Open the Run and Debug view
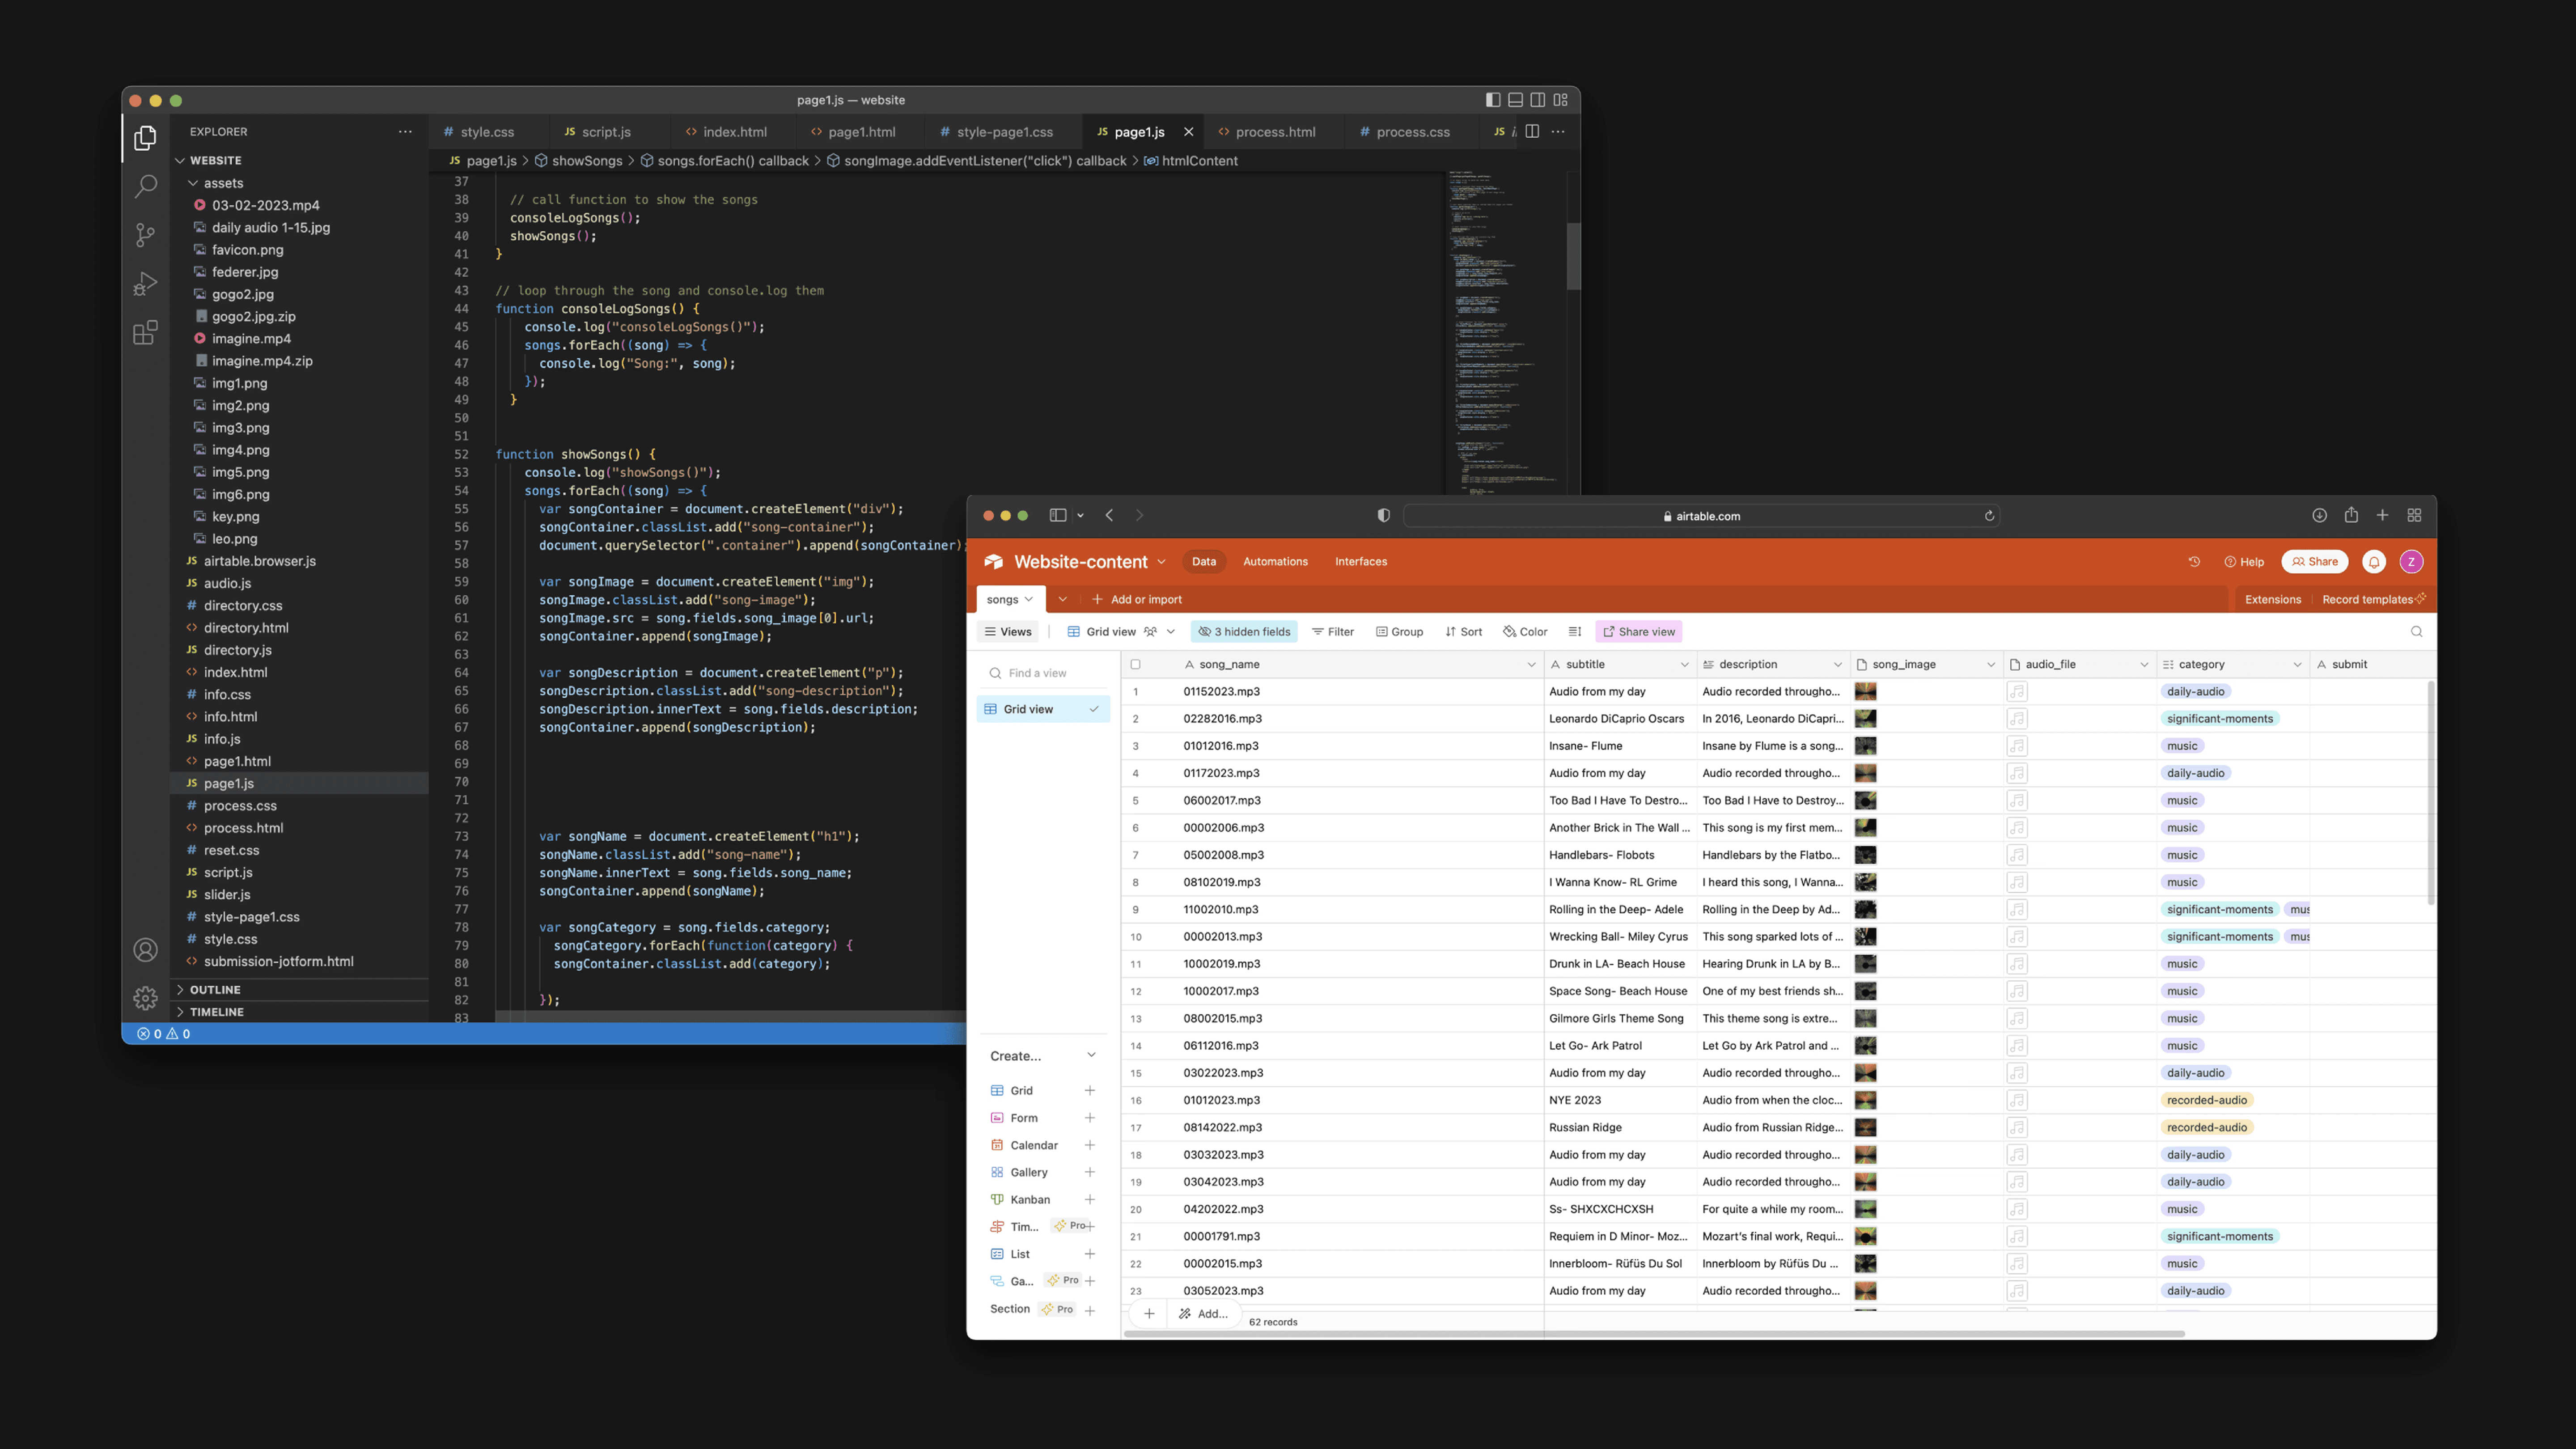This screenshot has height=1449, width=2576. point(145,284)
